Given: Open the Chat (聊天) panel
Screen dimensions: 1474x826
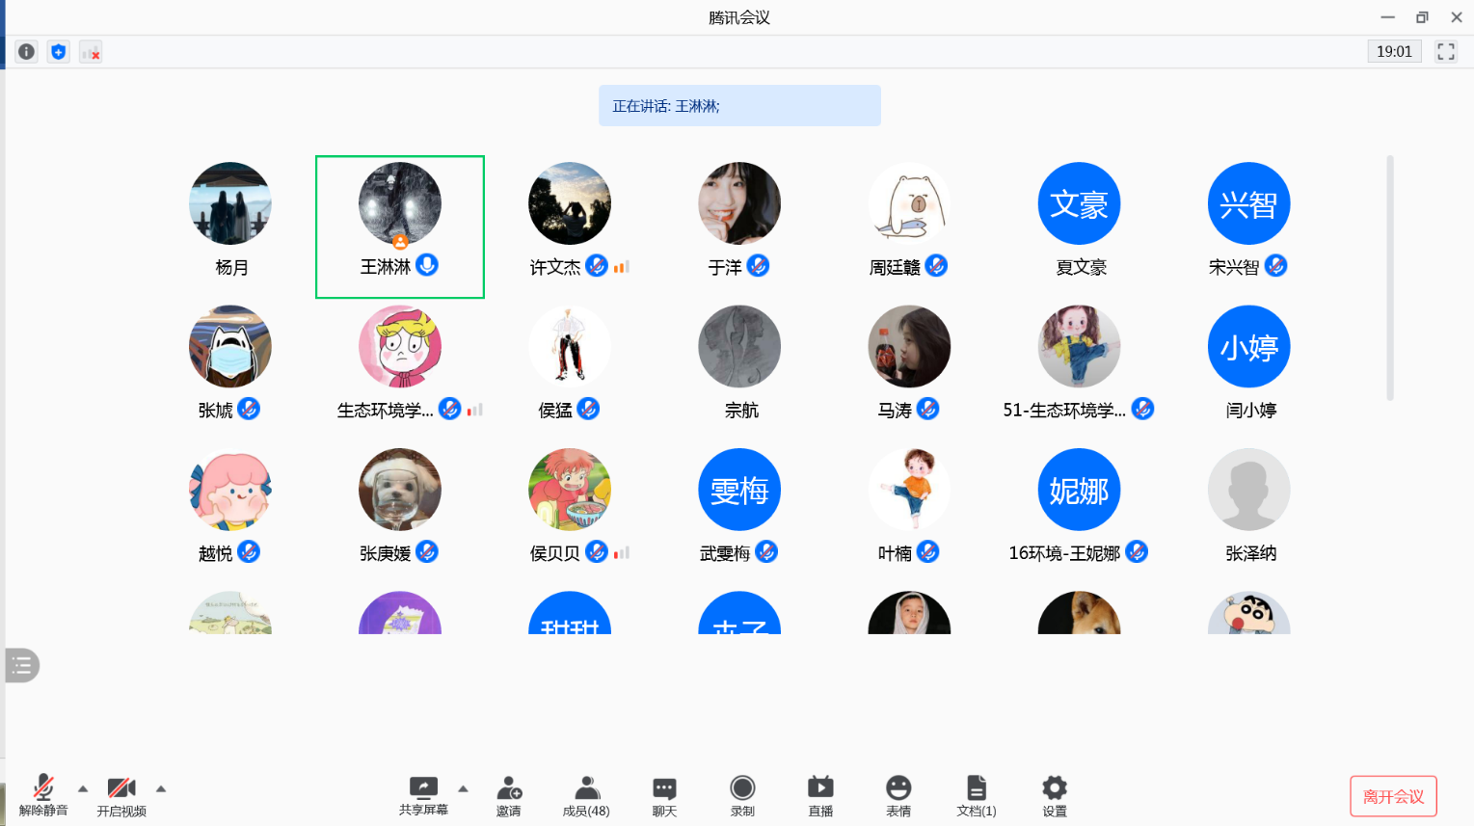Looking at the screenshot, I should pos(664,795).
